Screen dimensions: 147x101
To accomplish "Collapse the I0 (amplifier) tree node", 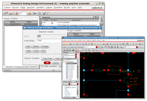I will [x=64, y=62].
